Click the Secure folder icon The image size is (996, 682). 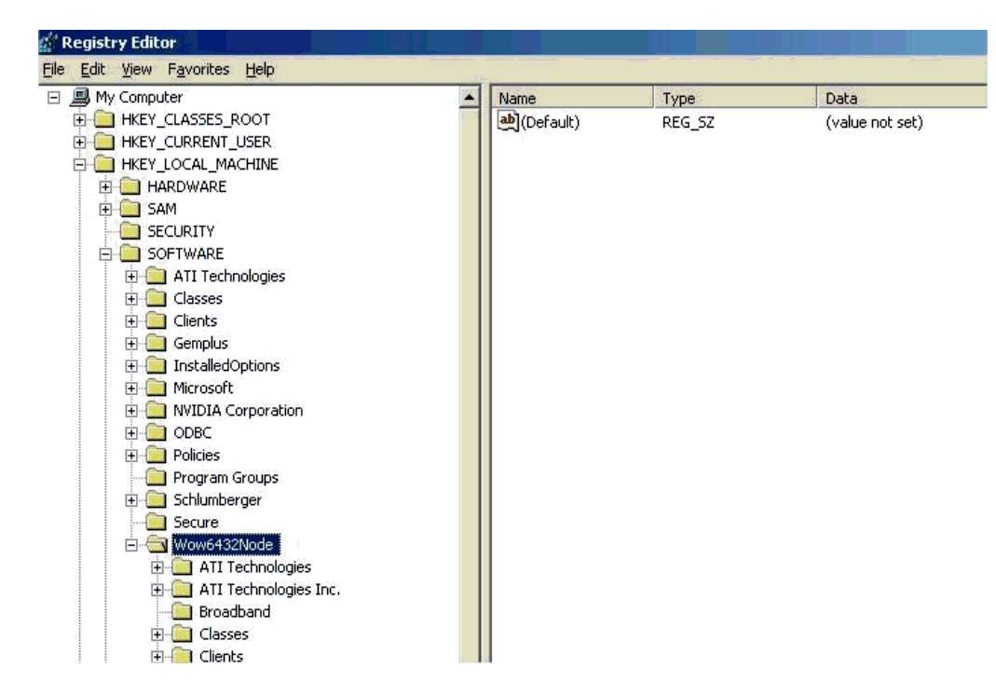click(158, 523)
